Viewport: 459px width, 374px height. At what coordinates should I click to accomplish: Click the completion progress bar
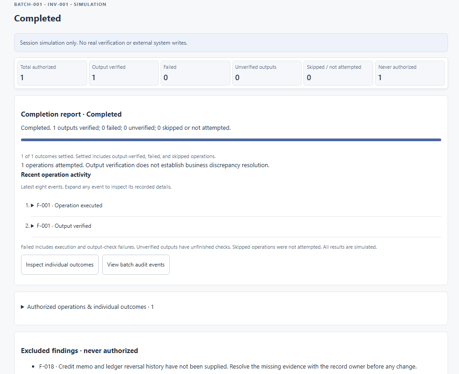click(x=231, y=140)
